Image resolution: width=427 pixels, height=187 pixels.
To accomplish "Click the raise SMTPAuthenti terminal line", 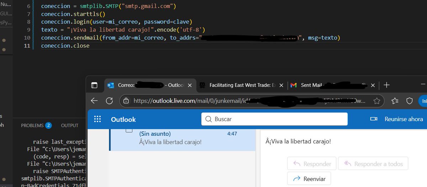I will pos(60,171).
